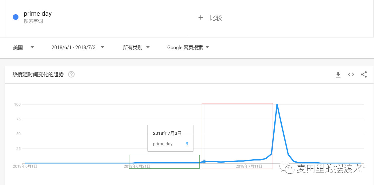
Task: Click the peak of the trend line
Action: 277,104
